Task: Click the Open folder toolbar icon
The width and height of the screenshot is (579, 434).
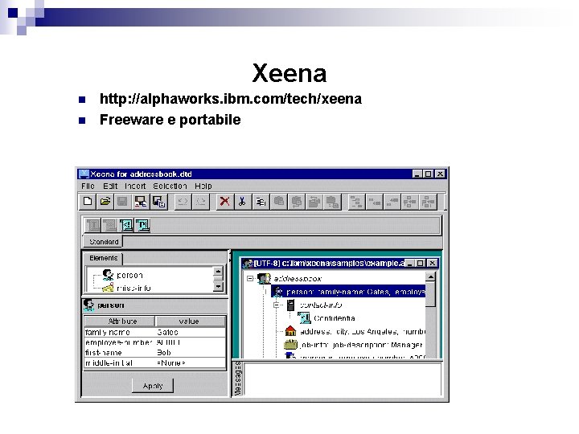Action: click(105, 202)
